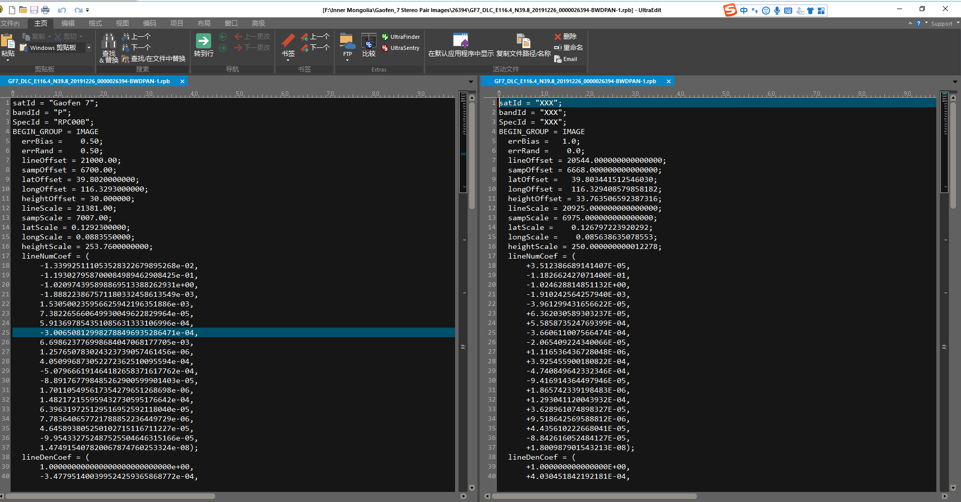
Task: Open the 文件(F) menu
Action: [10, 23]
